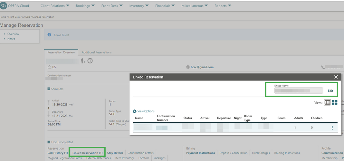The height and width of the screenshot is (161, 344).
Task: Toggle Hide Unpopulated section links
Action: pos(60,142)
